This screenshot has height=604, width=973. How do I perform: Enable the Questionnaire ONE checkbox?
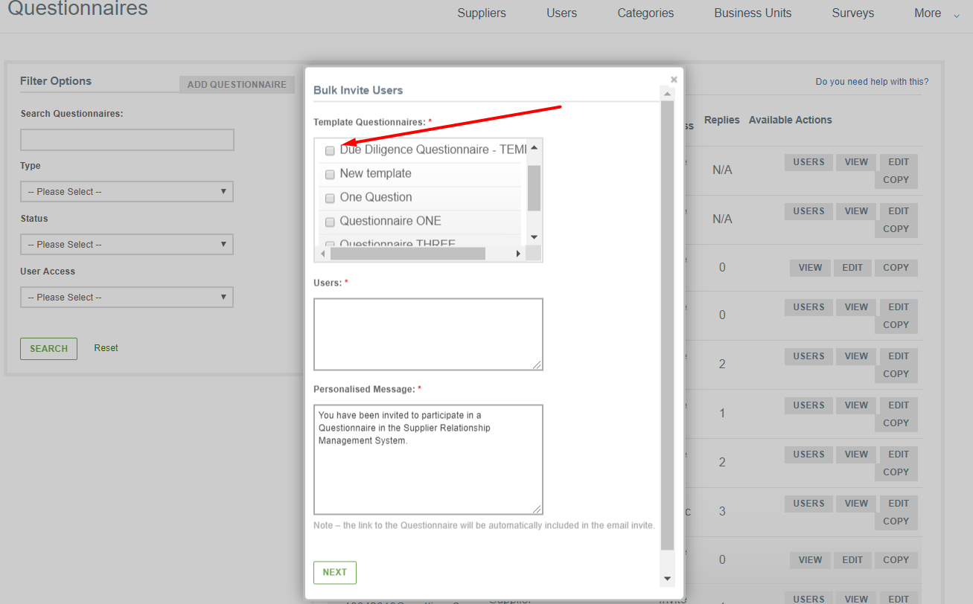[330, 222]
